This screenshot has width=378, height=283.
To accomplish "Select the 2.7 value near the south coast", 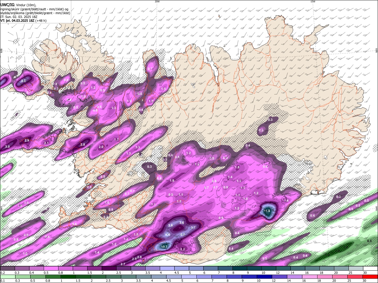I will pyautogui.click(x=123, y=264).
